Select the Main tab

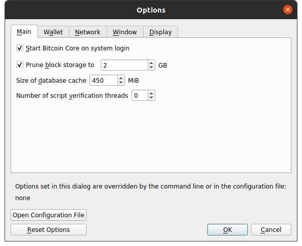(x=24, y=31)
